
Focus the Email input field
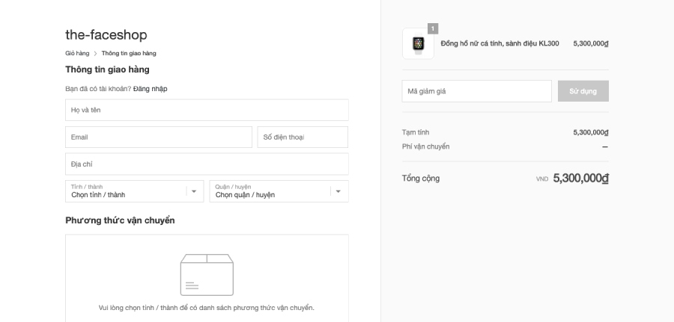(159, 137)
